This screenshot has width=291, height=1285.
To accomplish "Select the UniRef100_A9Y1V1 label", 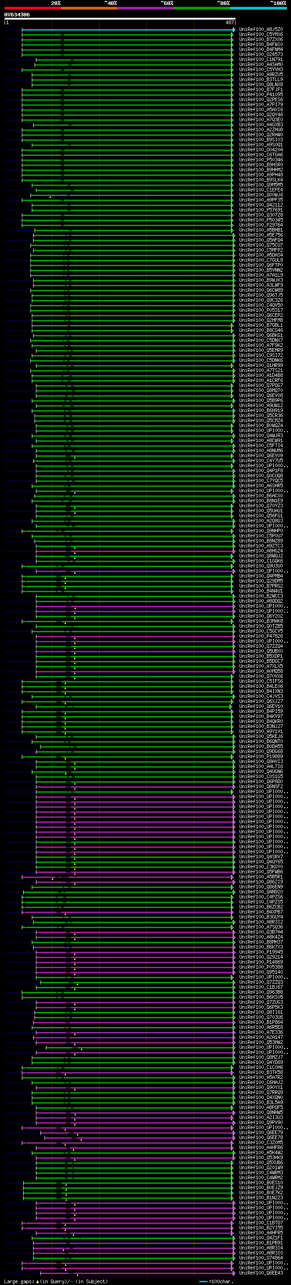I will tap(261, 731).
